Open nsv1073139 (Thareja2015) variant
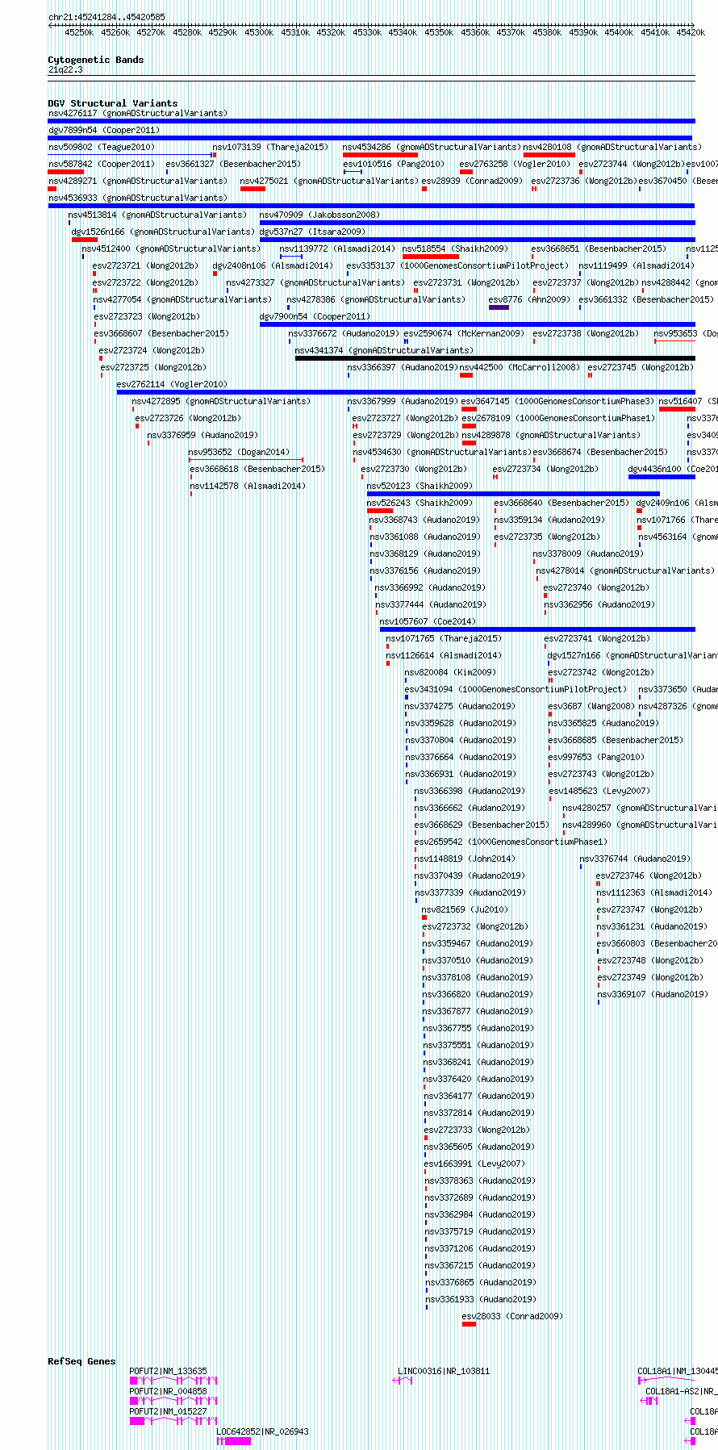 click(x=270, y=147)
